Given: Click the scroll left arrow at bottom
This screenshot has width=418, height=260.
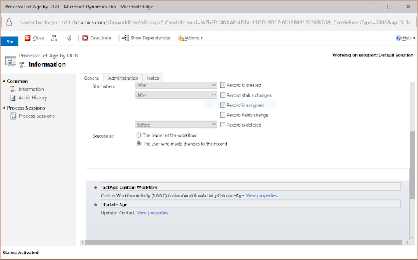Looking at the screenshot, I should [x=82, y=242].
